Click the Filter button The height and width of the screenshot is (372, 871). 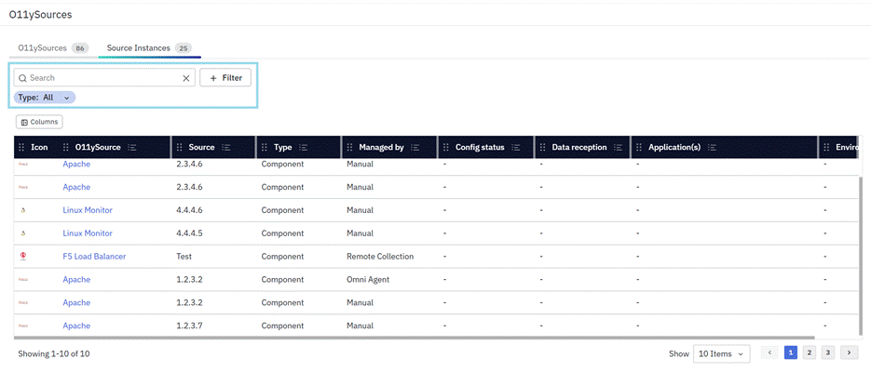pos(225,78)
